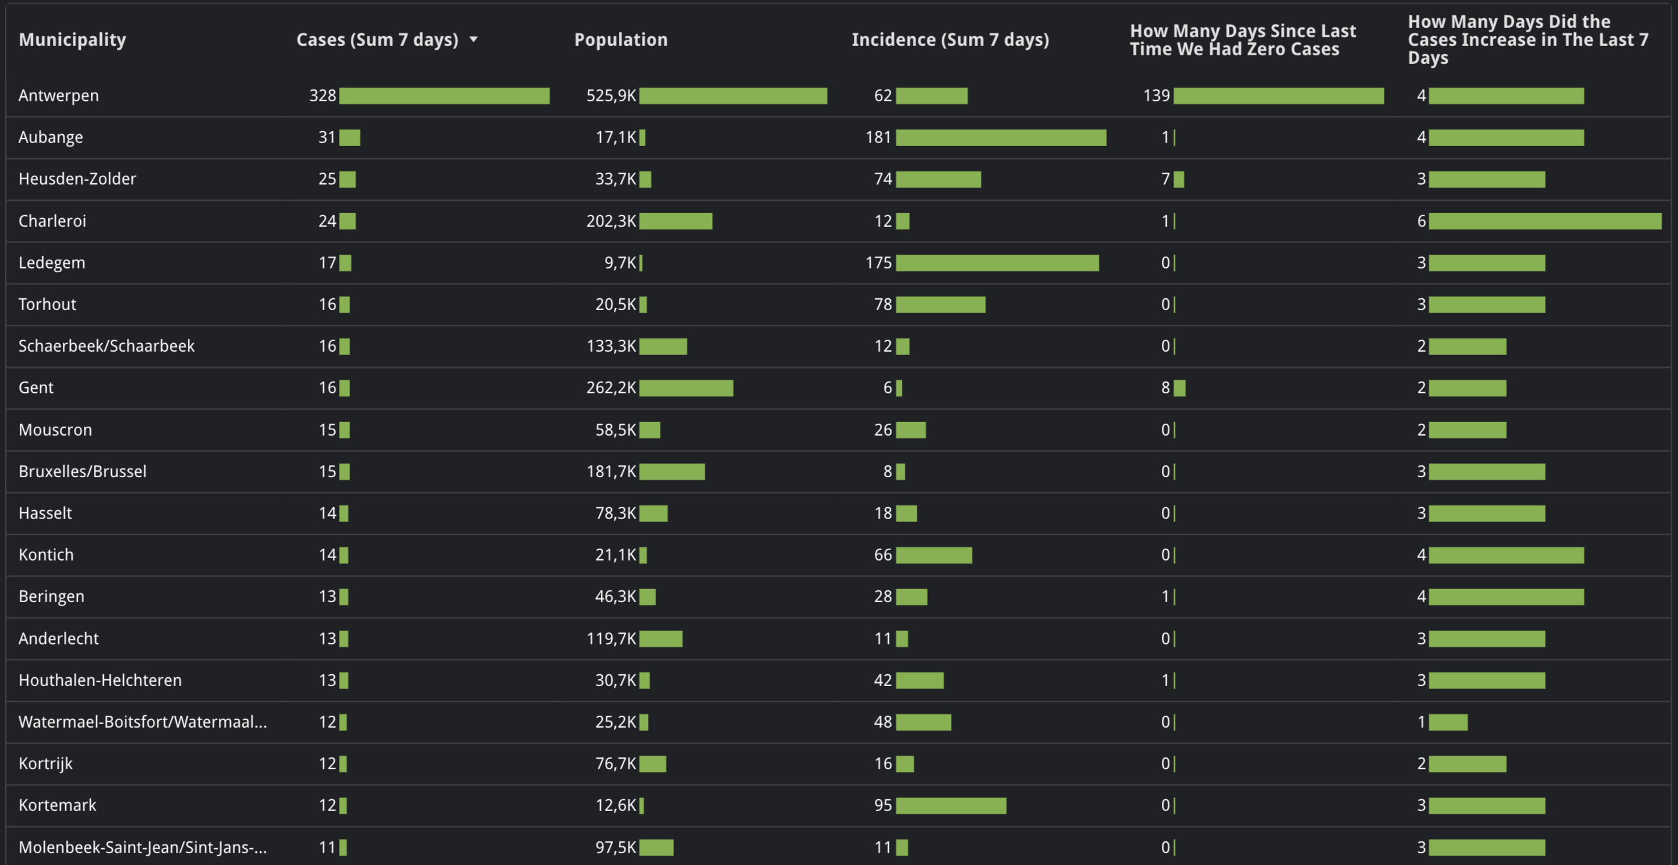Select the Heusden-Zolder municipality name
This screenshot has width=1678, height=865.
(78, 179)
